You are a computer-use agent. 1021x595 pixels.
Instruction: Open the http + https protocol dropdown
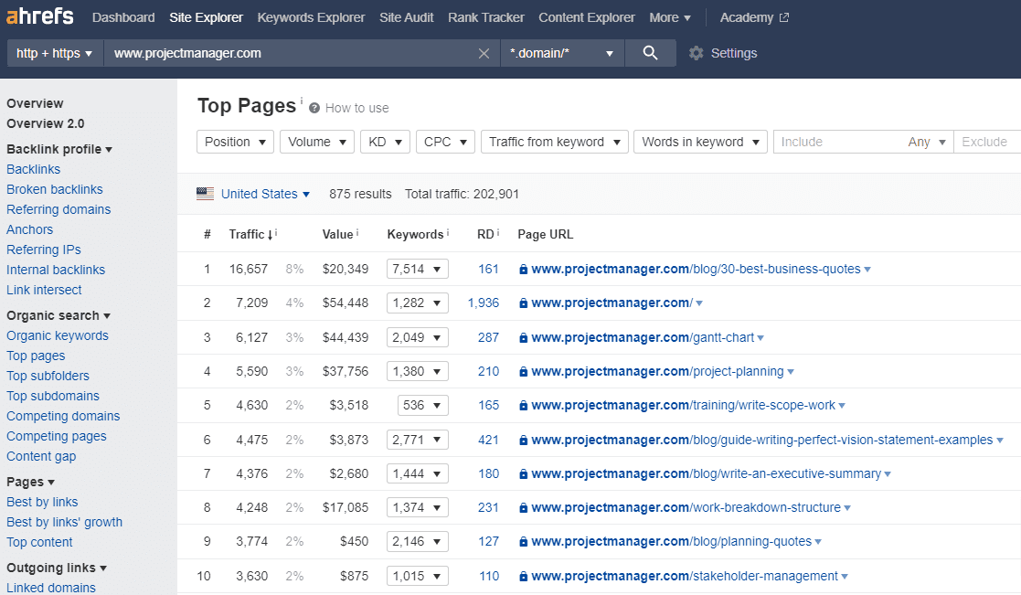(x=55, y=53)
